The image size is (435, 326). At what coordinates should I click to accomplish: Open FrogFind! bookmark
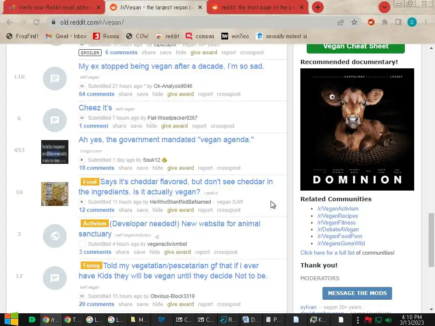point(23,36)
